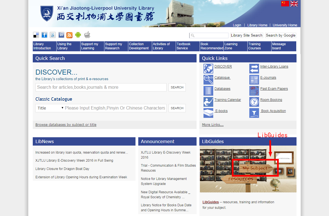This screenshot has height=216, width=329.
Task: Click the Delicious bookmark icon
Action: [36, 35]
